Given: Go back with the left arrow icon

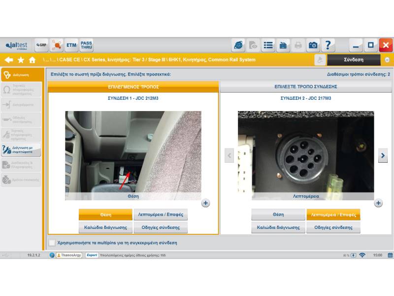Looking at the screenshot, I should [8, 60].
